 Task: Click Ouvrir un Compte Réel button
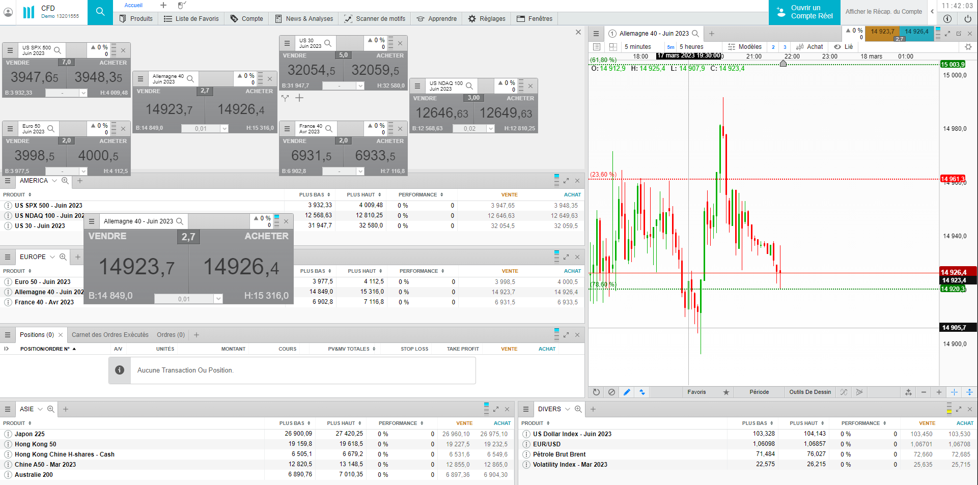point(804,12)
